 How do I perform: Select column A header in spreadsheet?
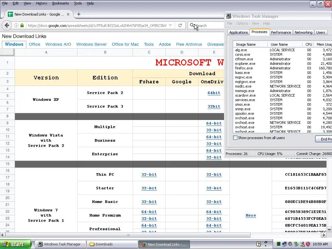click(46, 52)
